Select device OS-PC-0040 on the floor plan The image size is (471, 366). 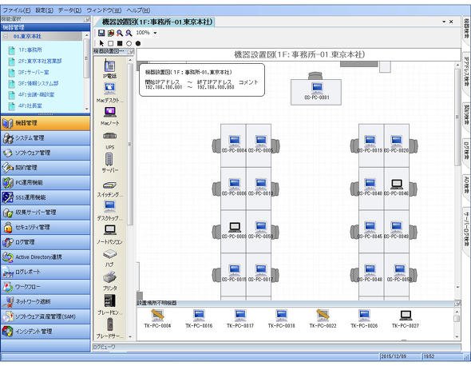click(x=370, y=187)
